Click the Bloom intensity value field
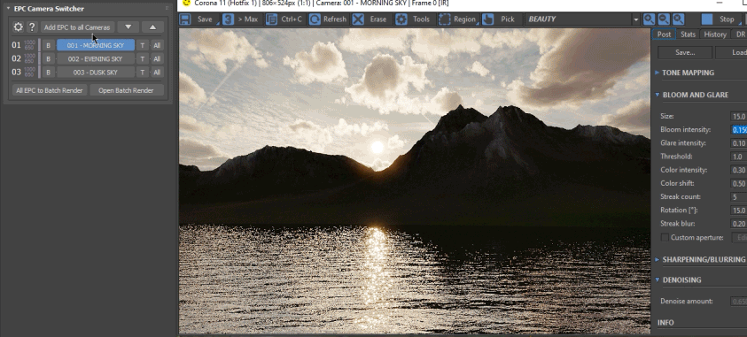The width and height of the screenshot is (747, 337). coord(739,130)
